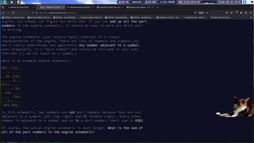Image resolution: width=254 pixels, height=143 pixels.
Task: Open the GitHub - phuhl/linux_ bookmark
Action: click(142, 17)
